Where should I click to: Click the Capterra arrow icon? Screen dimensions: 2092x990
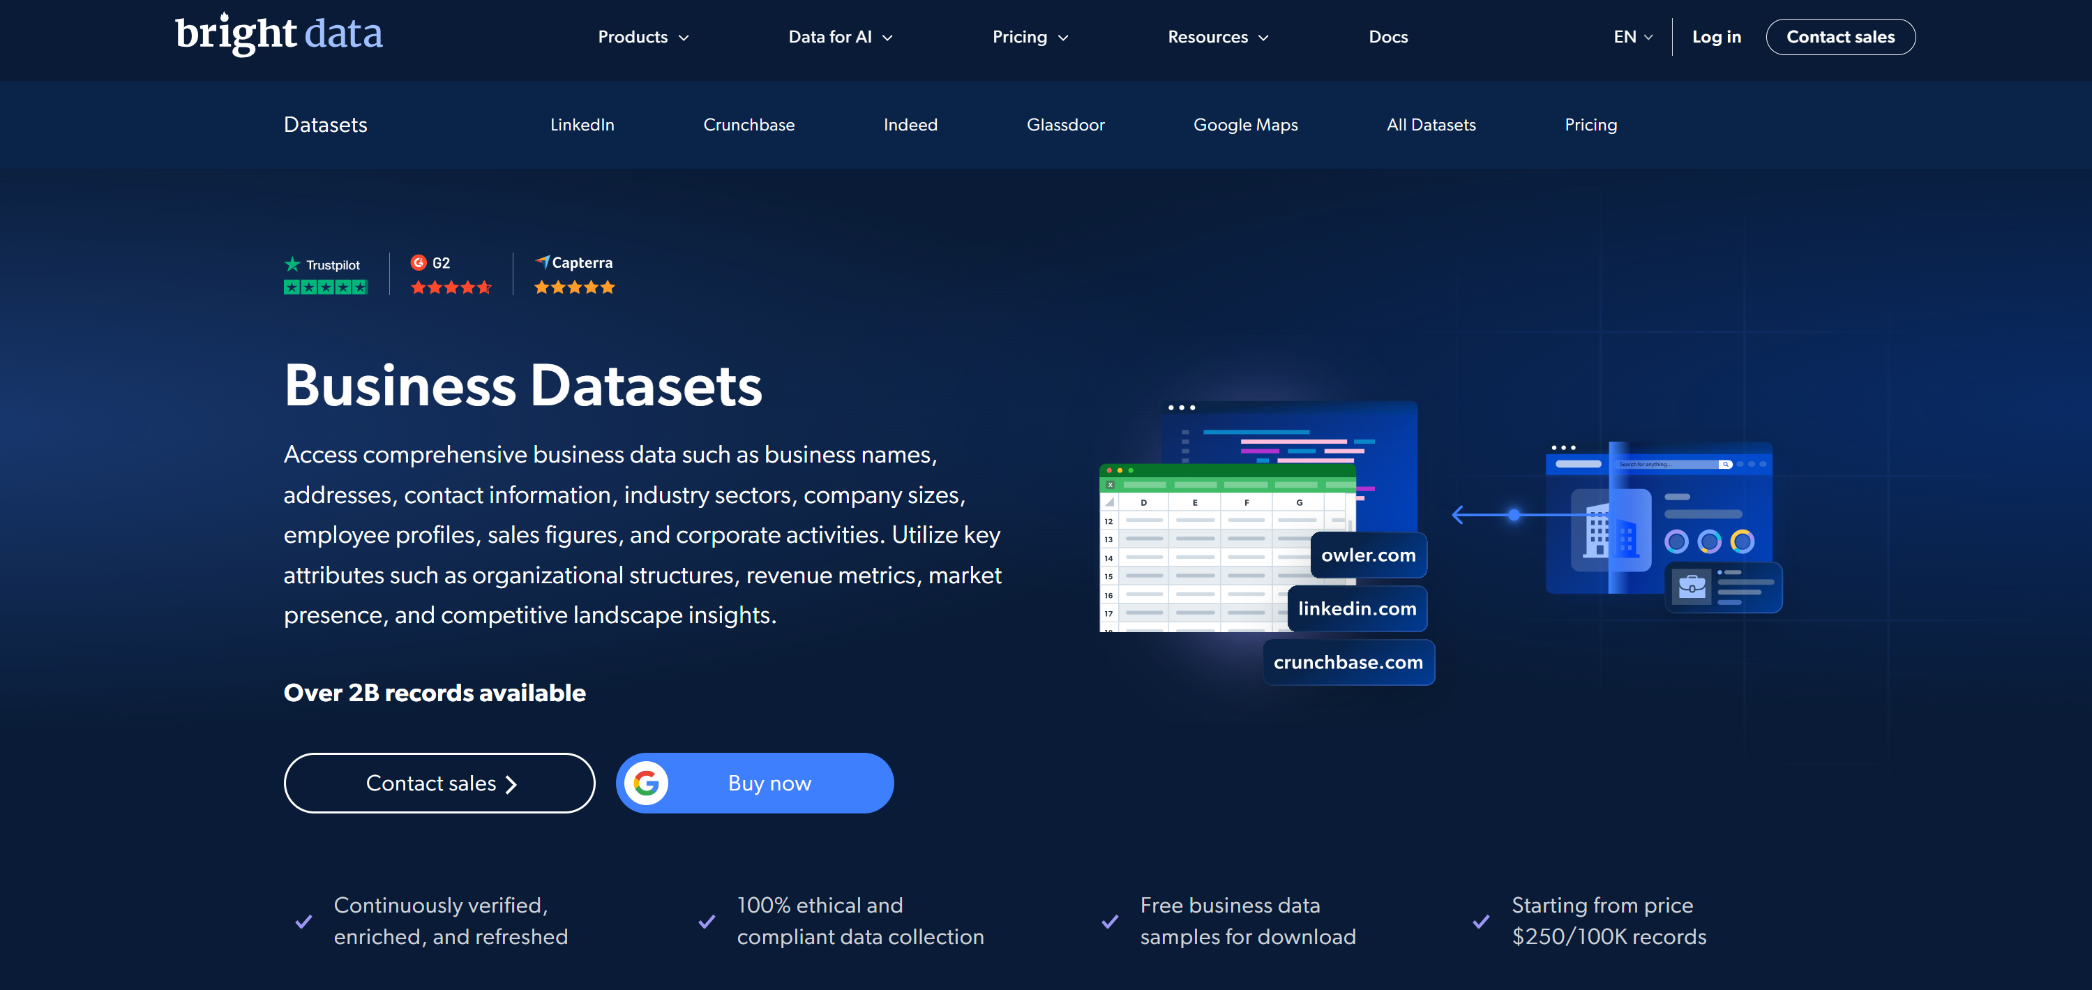click(543, 262)
